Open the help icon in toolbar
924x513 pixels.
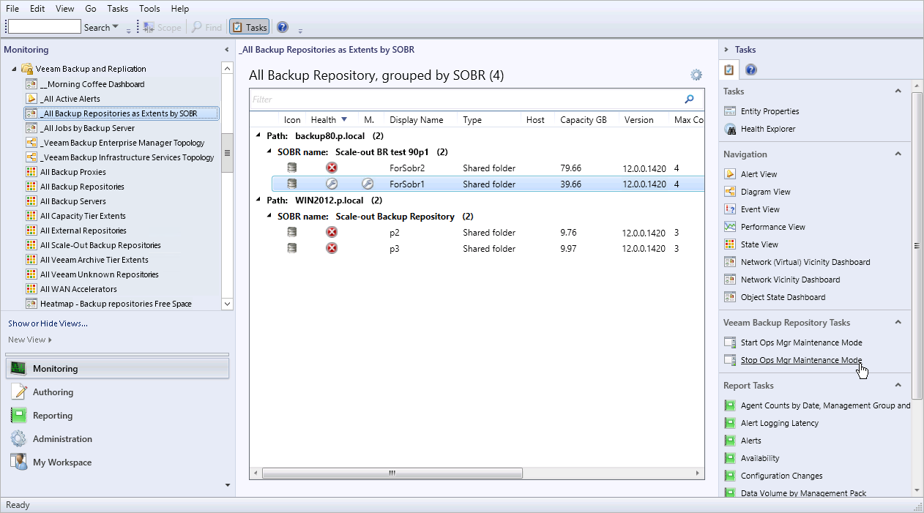(283, 27)
